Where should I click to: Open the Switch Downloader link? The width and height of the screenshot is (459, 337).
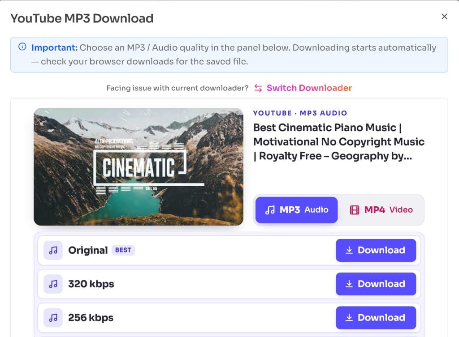[309, 88]
